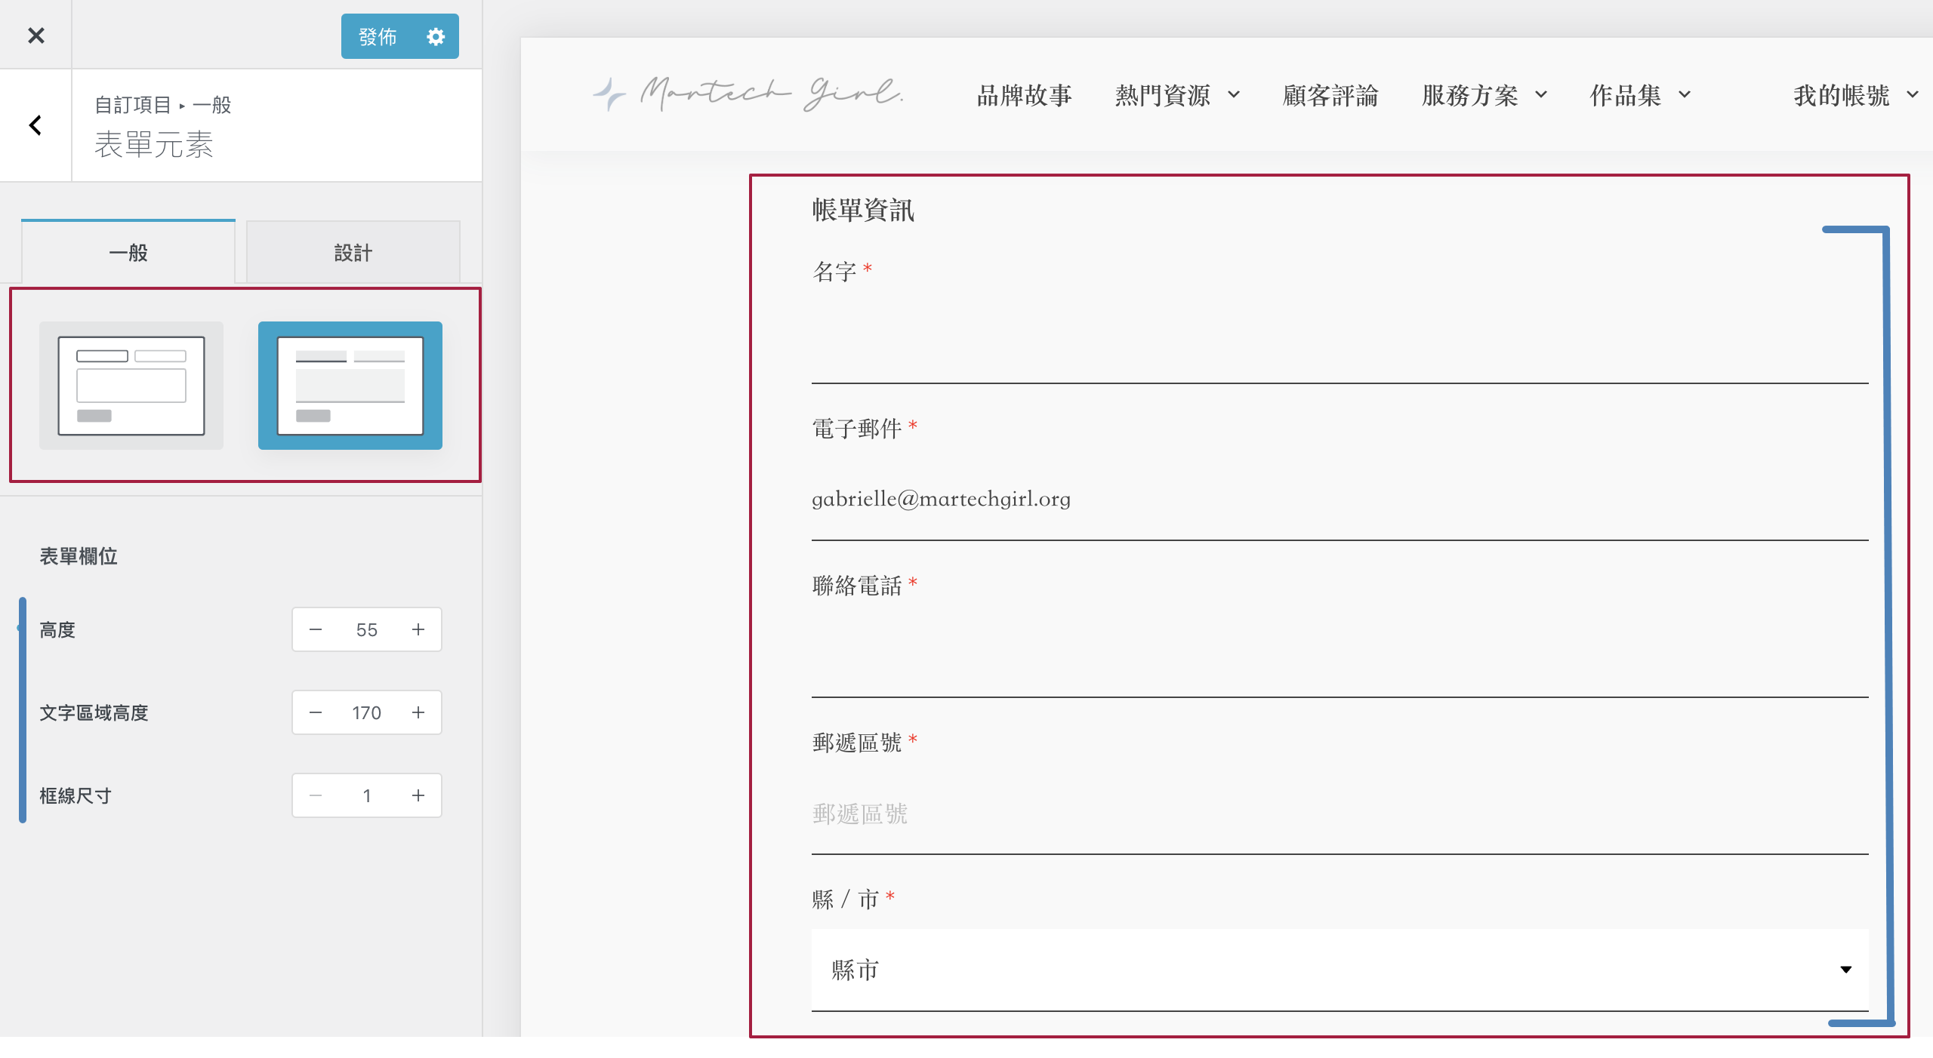1933x1058 pixels.
Task: Switch to the 一般 tab
Action: pyautogui.click(x=128, y=253)
